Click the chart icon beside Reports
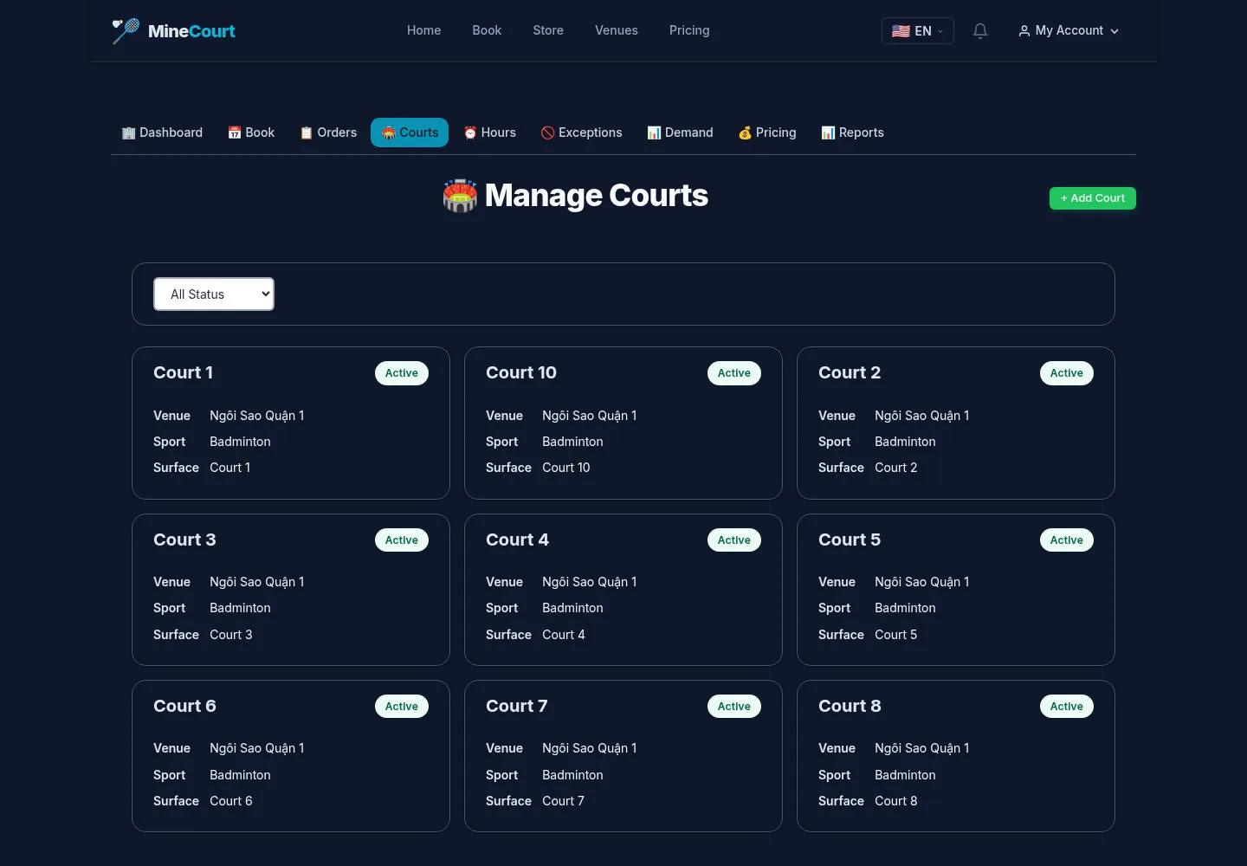 [828, 132]
